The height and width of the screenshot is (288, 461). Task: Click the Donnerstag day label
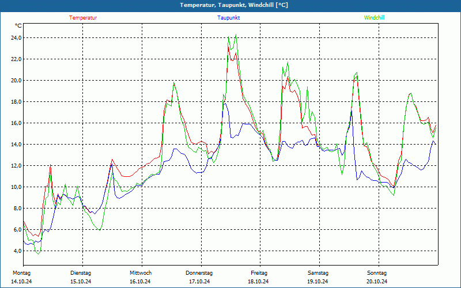199,273
